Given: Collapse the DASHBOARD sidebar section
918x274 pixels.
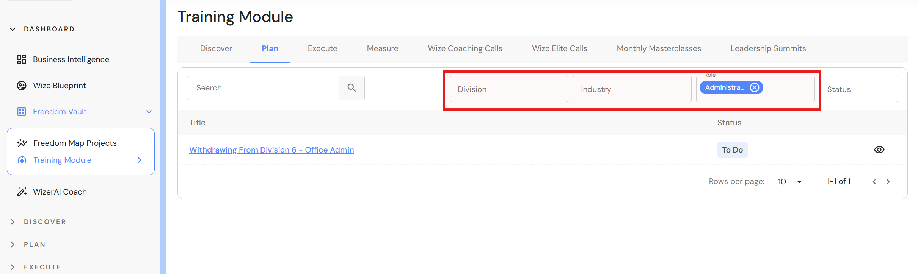Looking at the screenshot, I should [13, 29].
